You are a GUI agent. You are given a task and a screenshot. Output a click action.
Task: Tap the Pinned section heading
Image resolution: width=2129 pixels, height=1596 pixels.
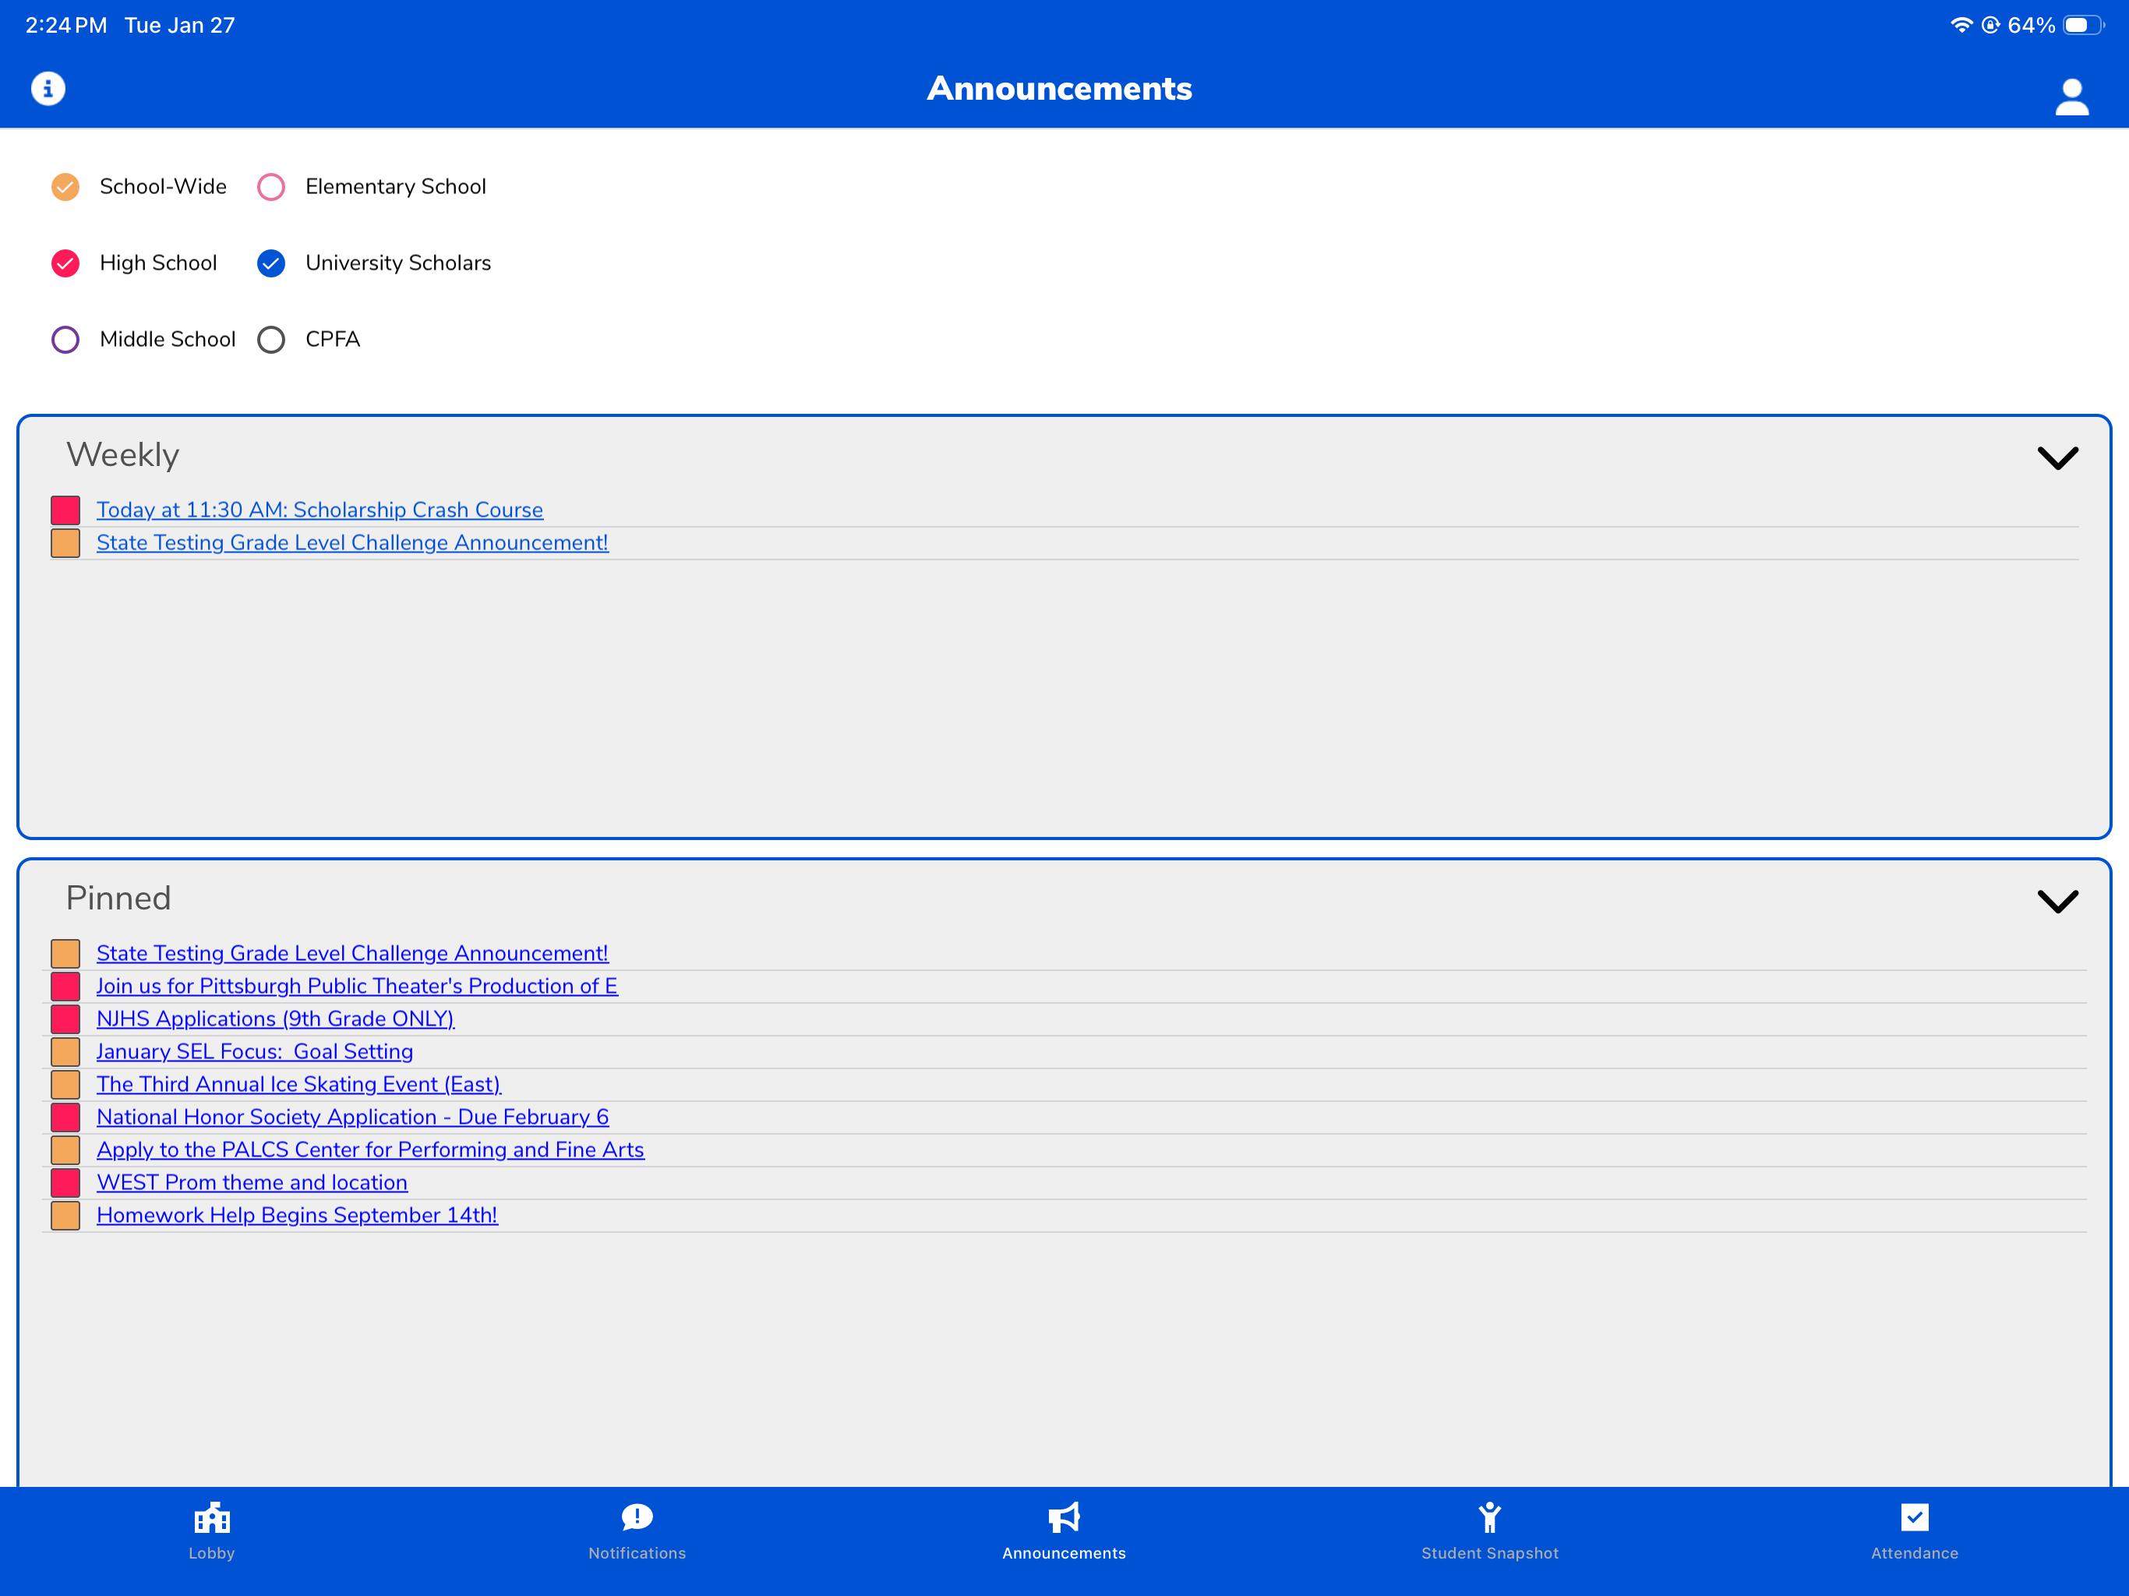tap(118, 898)
